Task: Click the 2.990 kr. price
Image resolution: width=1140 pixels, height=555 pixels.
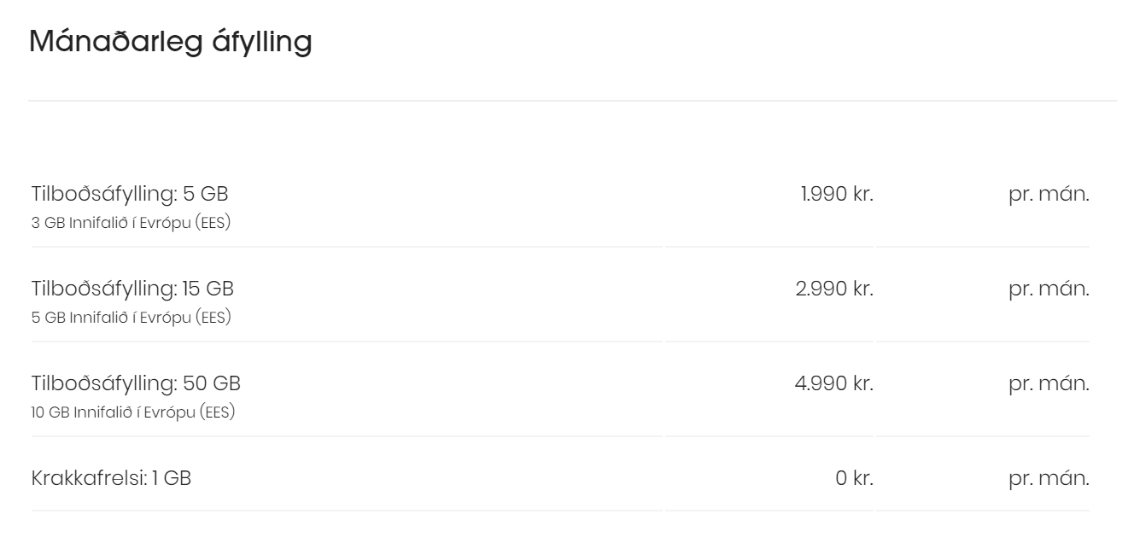Action: coord(834,289)
